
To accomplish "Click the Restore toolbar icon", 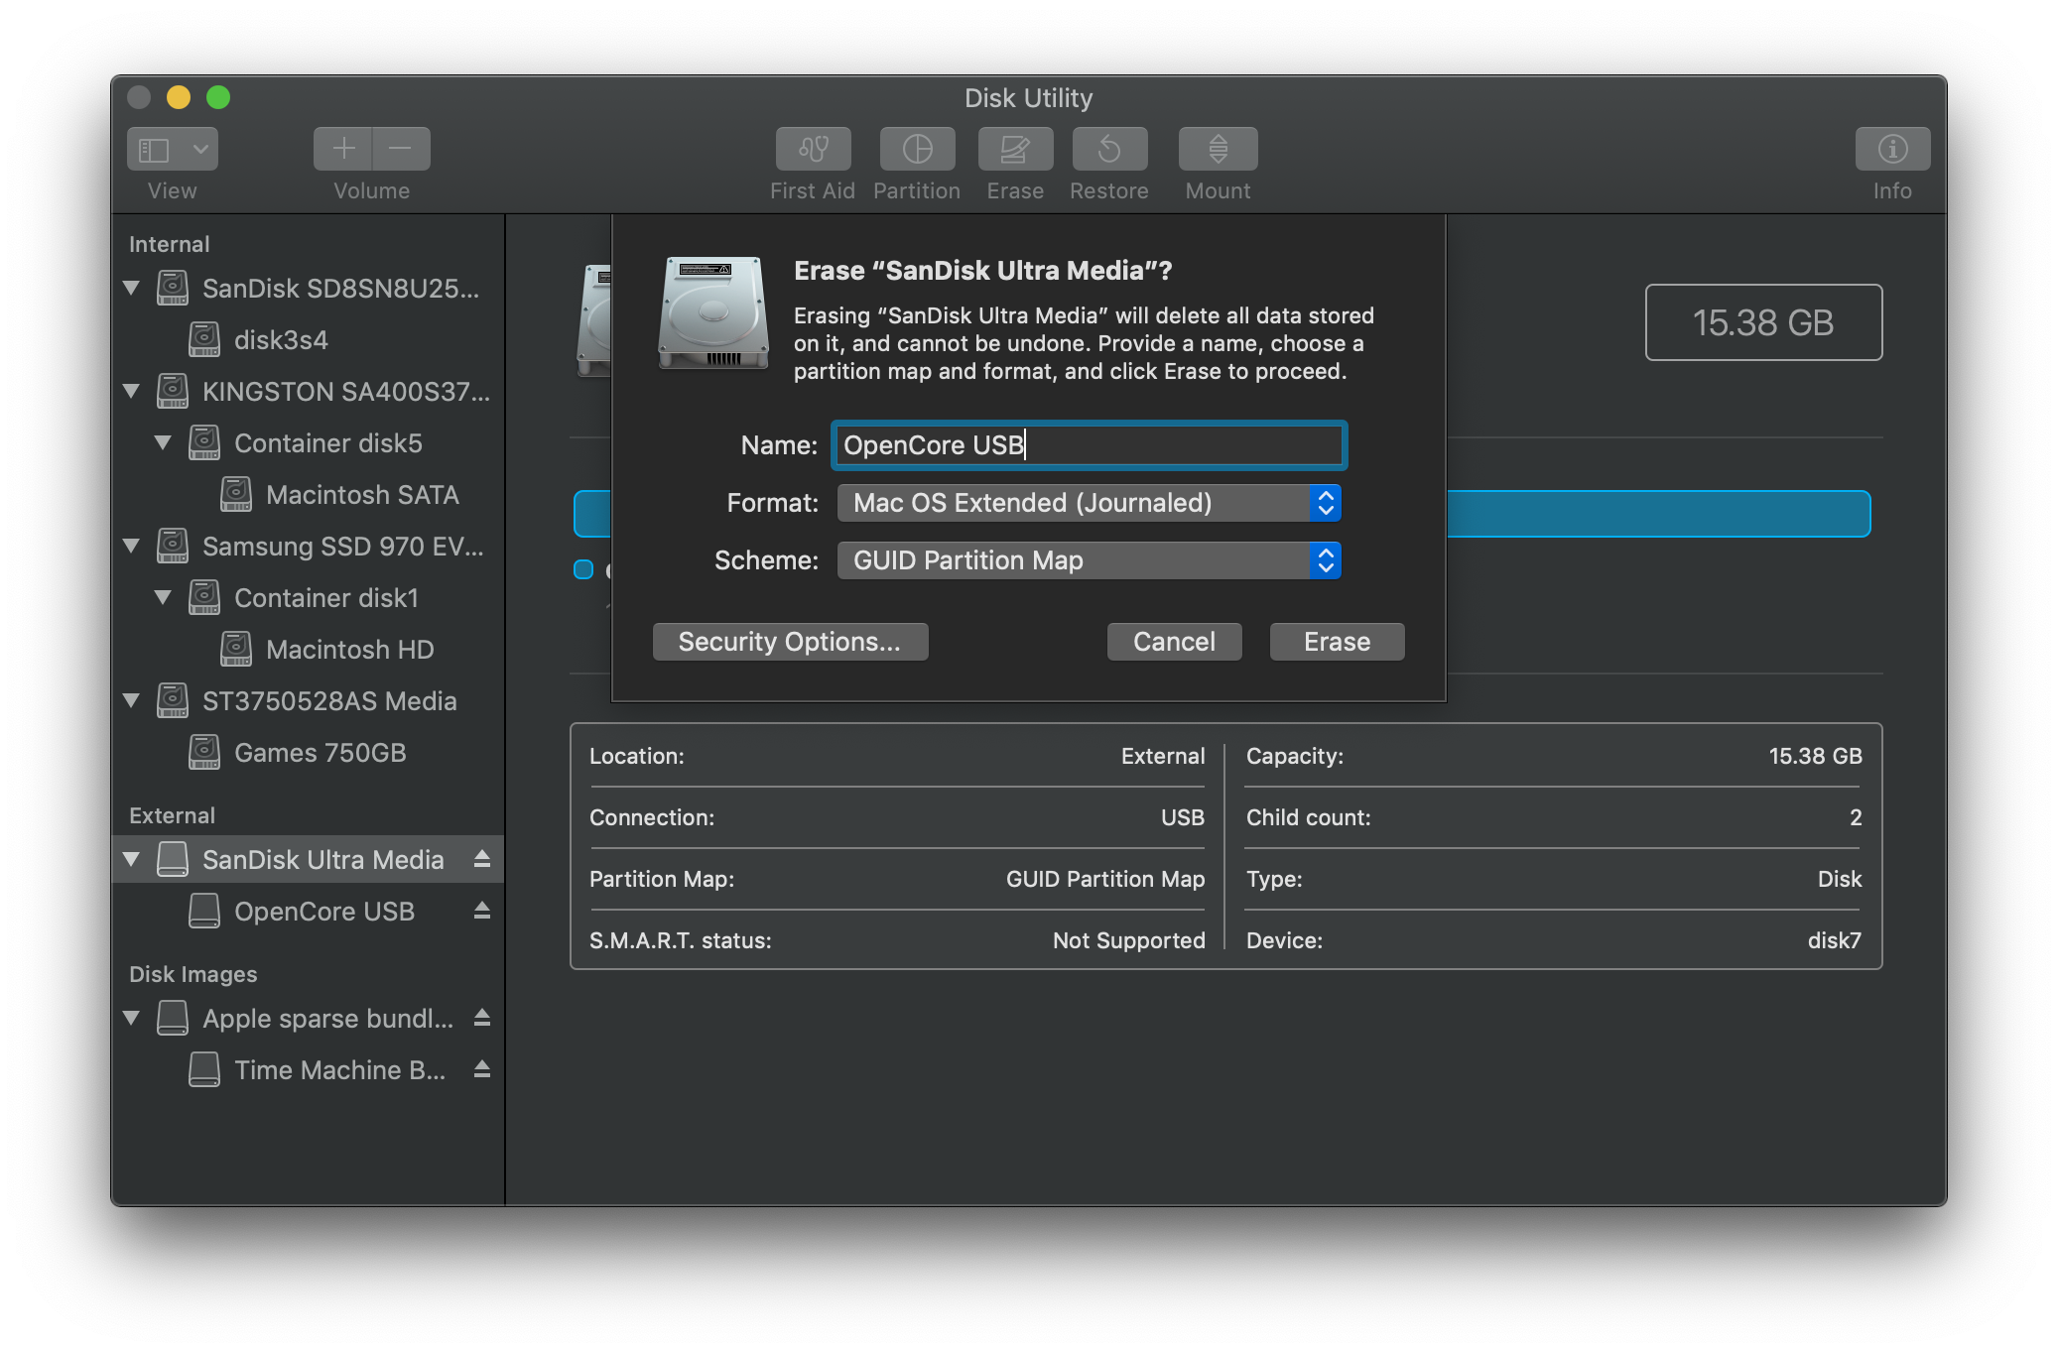I will coord(1109,149).
